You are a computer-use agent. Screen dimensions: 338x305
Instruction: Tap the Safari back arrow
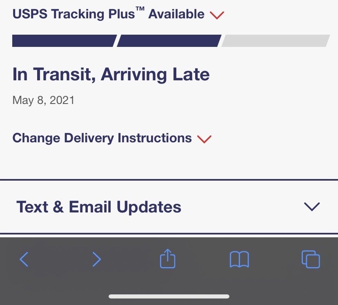(x=24, y=259)
